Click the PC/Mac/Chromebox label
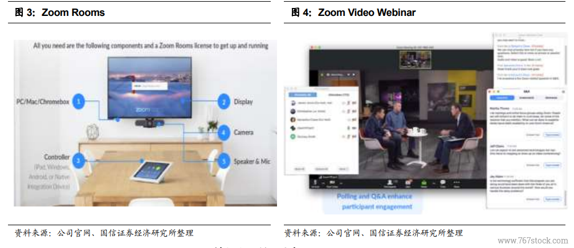The image size is (574, 248). click(x=42, y=102)
